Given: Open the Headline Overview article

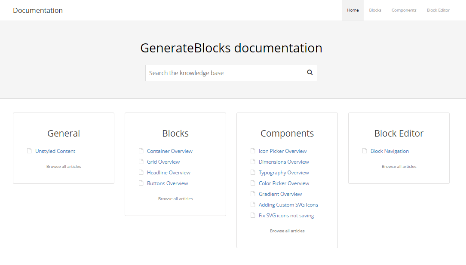Looking at the screenshot, I should click(169, 172).
